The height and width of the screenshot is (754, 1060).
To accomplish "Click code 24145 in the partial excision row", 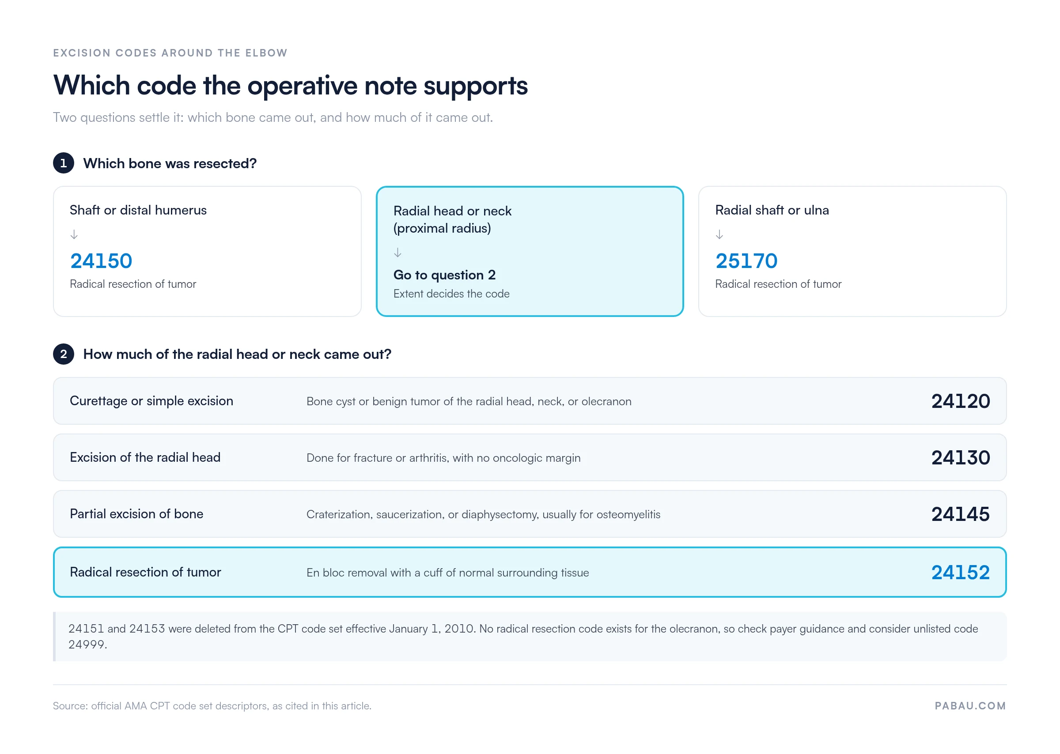I will point(960,514).
